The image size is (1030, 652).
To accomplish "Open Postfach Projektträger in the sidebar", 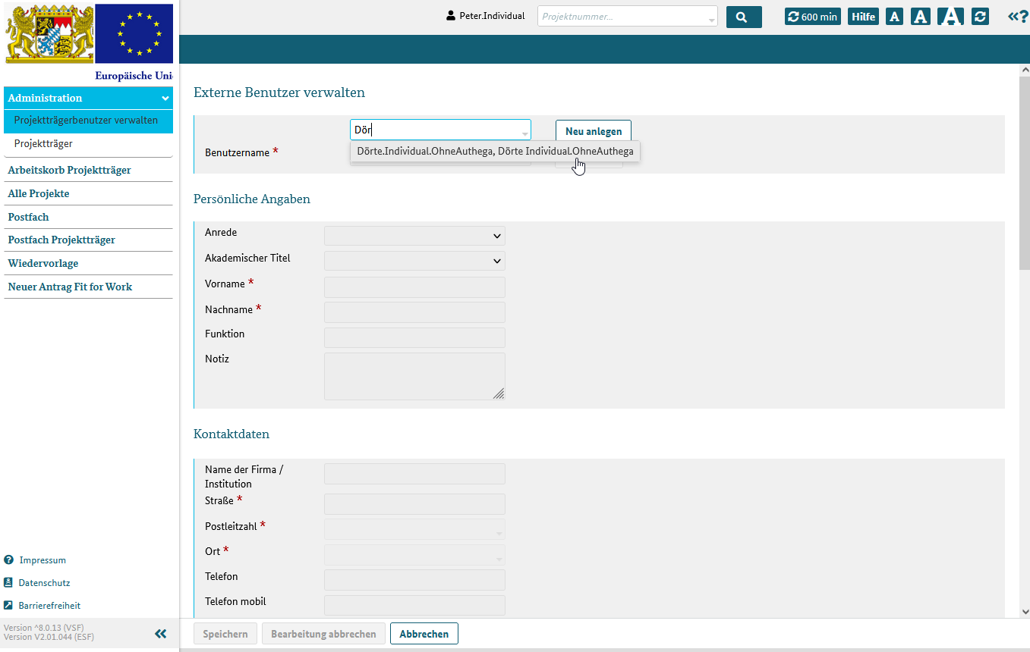I will (88, 240).
